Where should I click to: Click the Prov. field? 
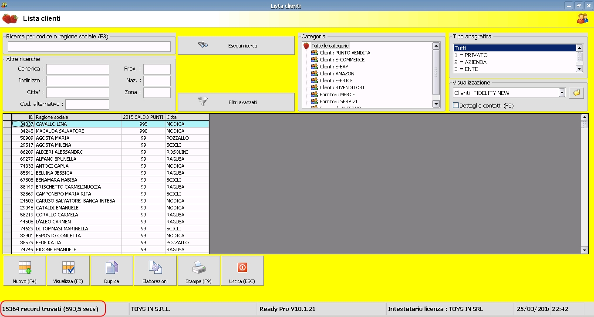pos(157,69)
